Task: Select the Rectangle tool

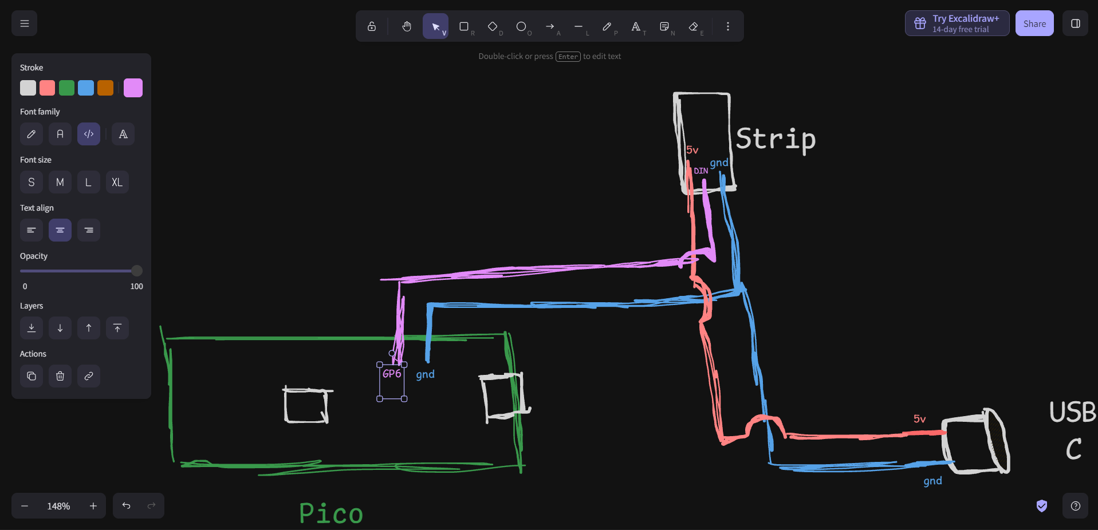Action: tap(464, 26)
